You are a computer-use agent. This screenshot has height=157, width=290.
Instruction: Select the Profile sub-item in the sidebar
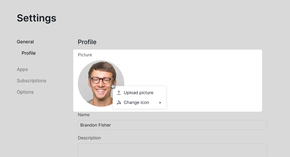click(x=29, y=53)
